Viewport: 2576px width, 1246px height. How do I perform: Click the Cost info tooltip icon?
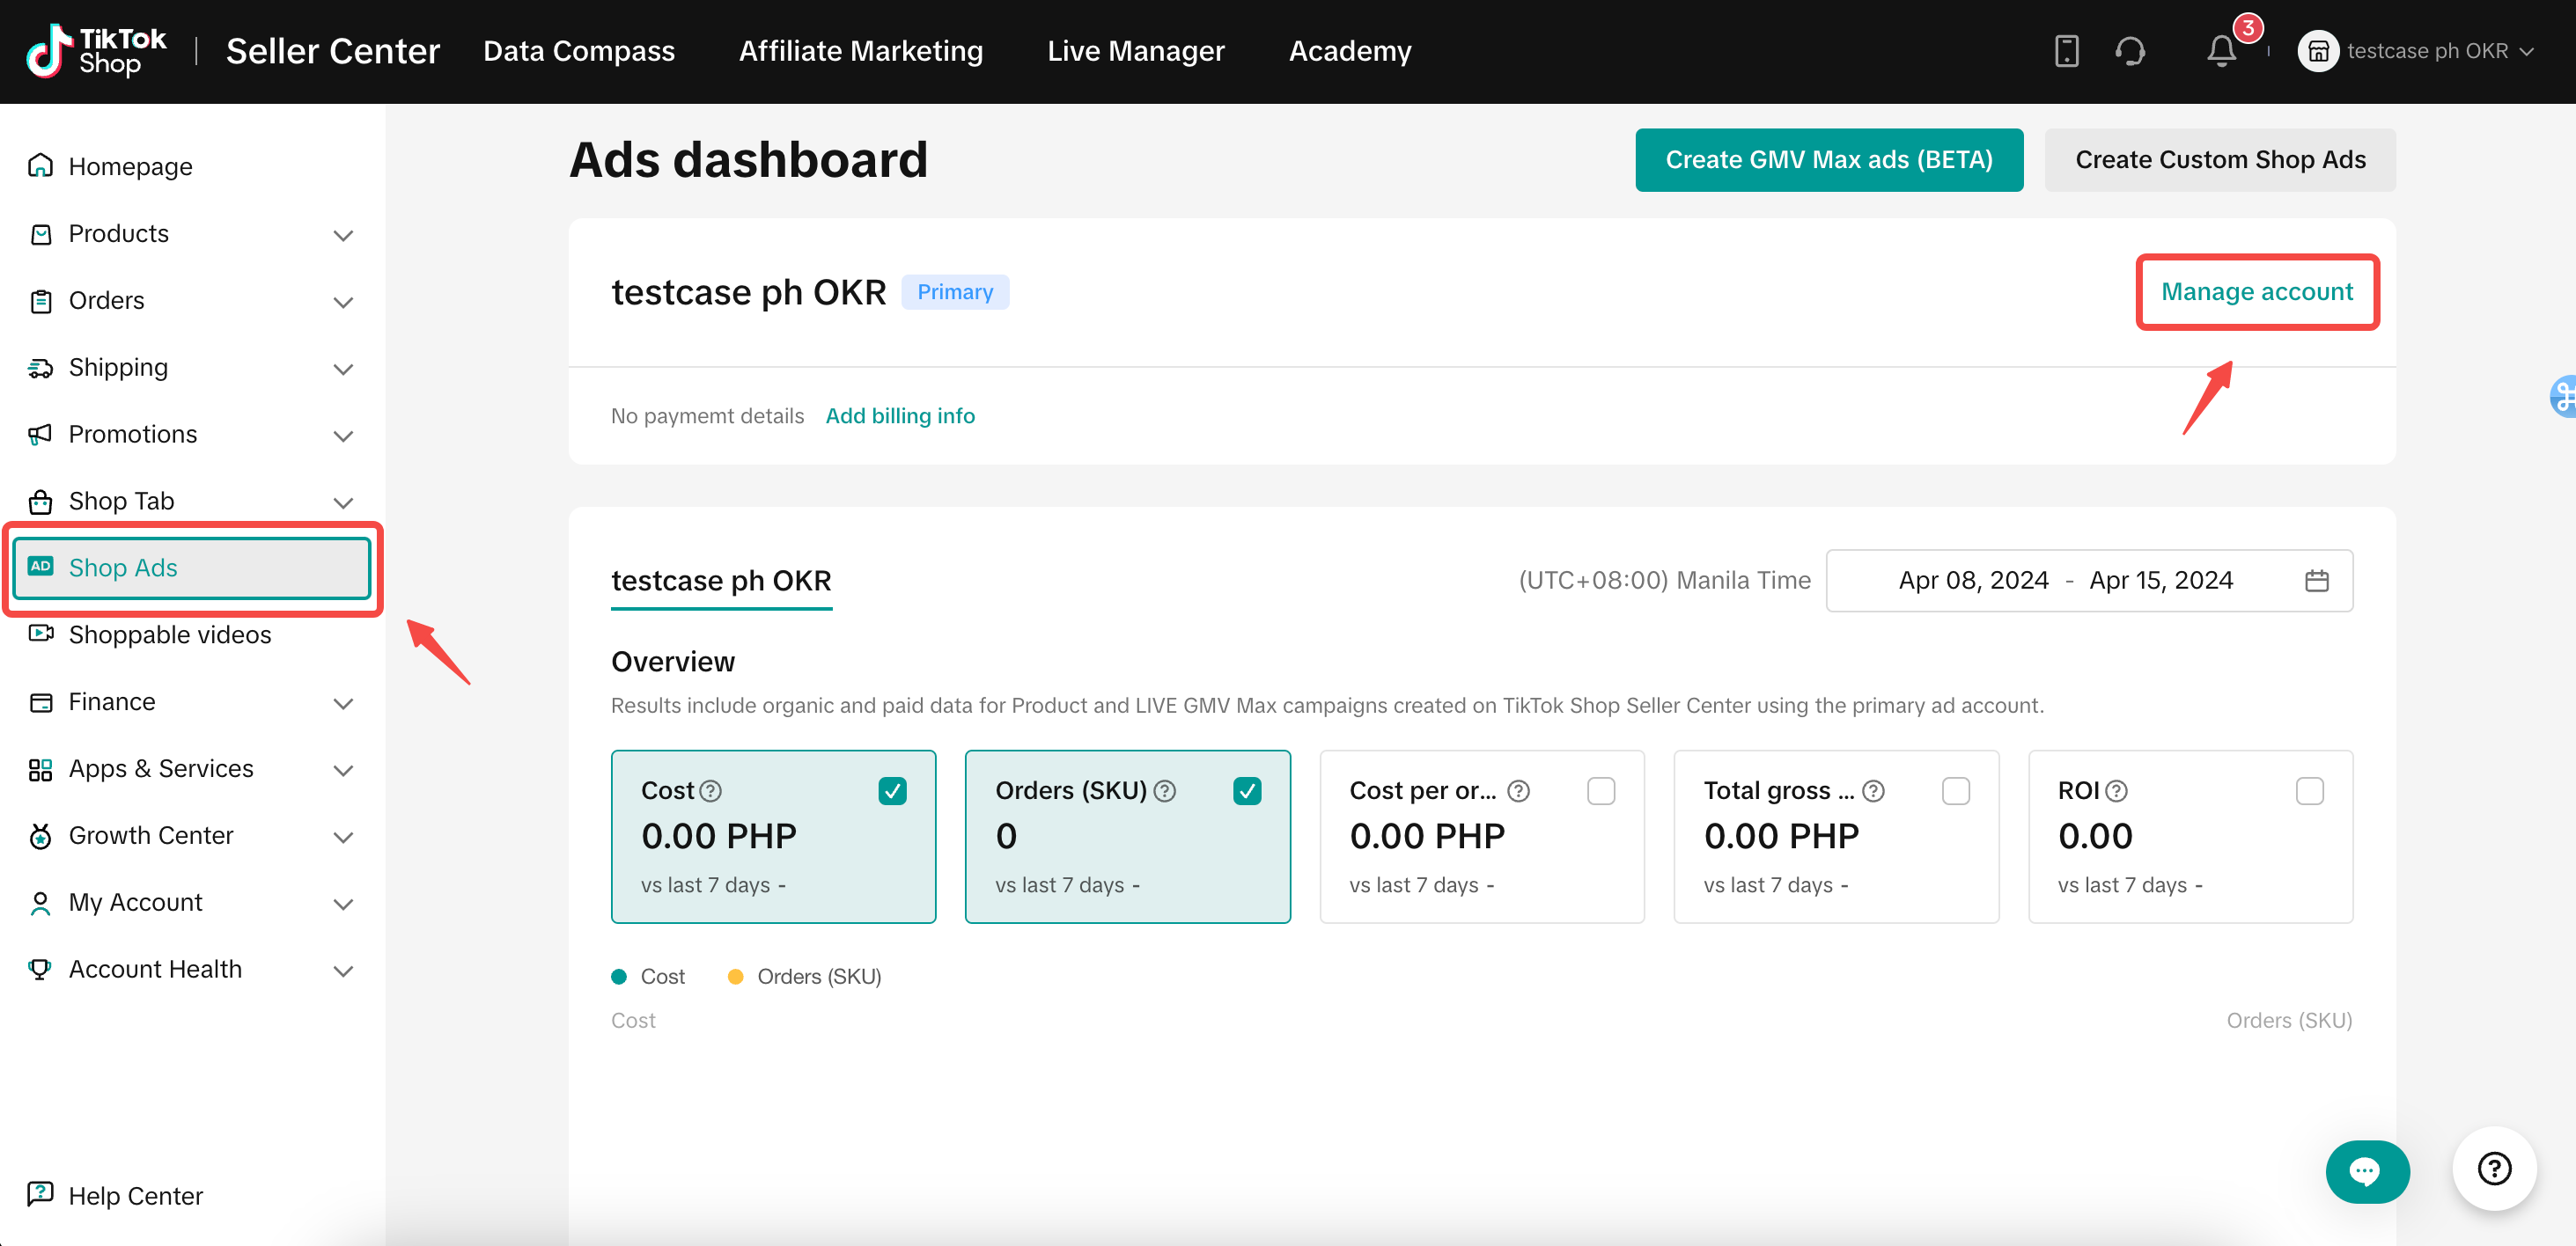711,791
